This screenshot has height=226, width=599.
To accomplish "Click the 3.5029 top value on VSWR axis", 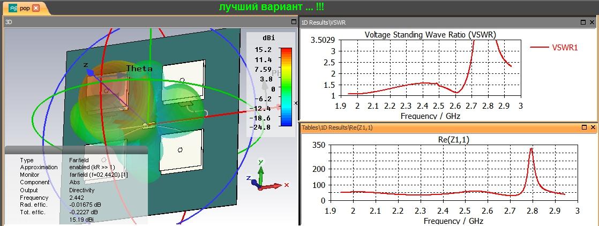I will [x=323, y=41].
